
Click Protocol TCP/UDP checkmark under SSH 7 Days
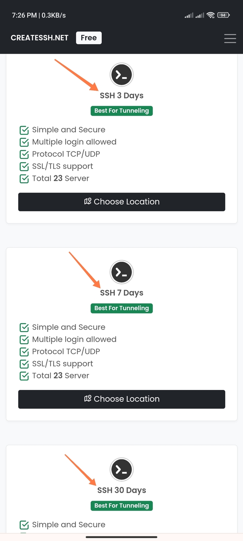click(24, 352)
